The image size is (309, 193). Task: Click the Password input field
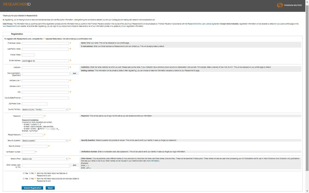pos(32,116)
